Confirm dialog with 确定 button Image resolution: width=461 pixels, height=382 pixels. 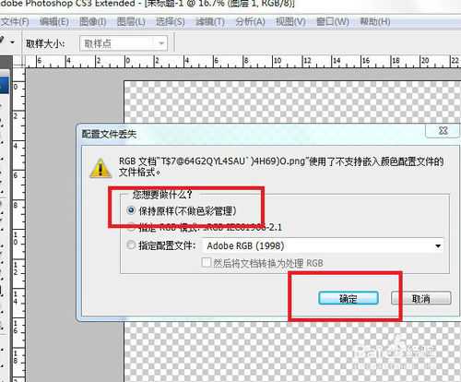[x=349, y=298]
